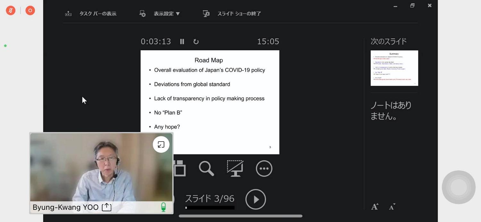481x222 pixels.
Task: Decrease the notes text size
Action: coord(392,207)
